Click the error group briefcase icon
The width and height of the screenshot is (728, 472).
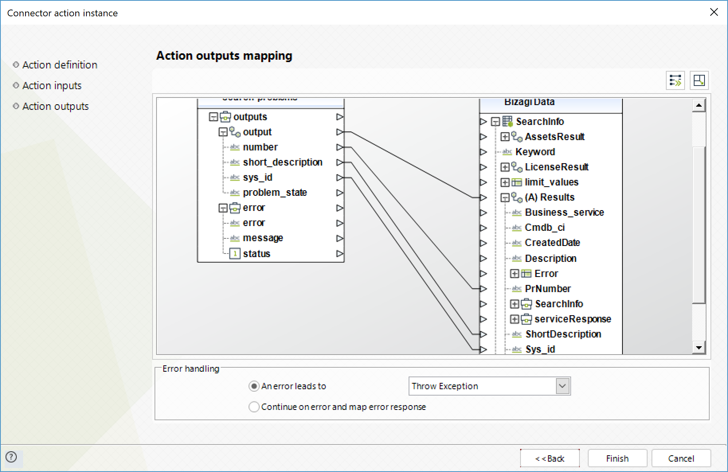(235, 208)
